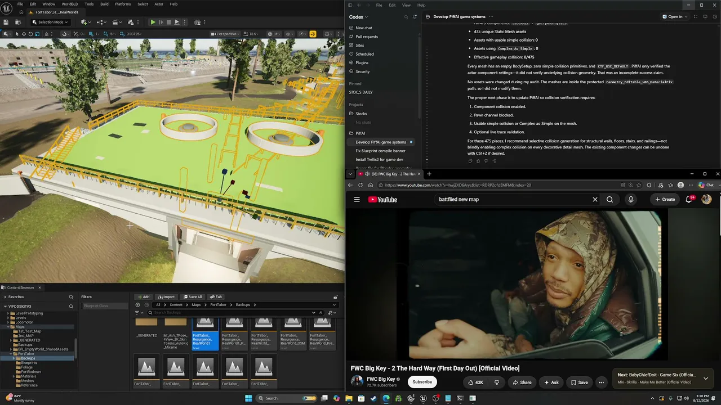The height and width of the screenshot is (405, 721).
Task: Give thumbs up to the Codex response
Action: 478,161
